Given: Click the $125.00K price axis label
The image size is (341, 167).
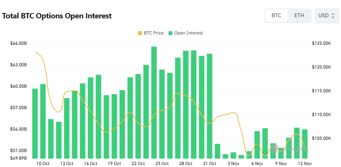Looking at the screenshot, I should [x=321, y=43].
